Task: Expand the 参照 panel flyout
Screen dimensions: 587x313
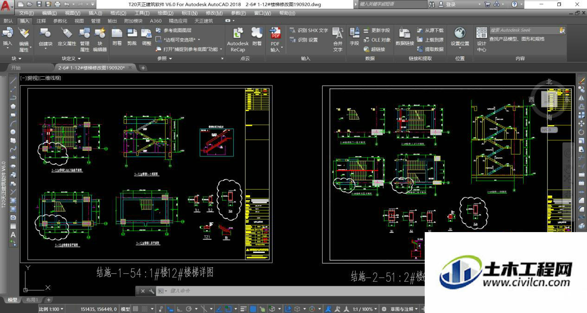Action: tap(165, 59)
